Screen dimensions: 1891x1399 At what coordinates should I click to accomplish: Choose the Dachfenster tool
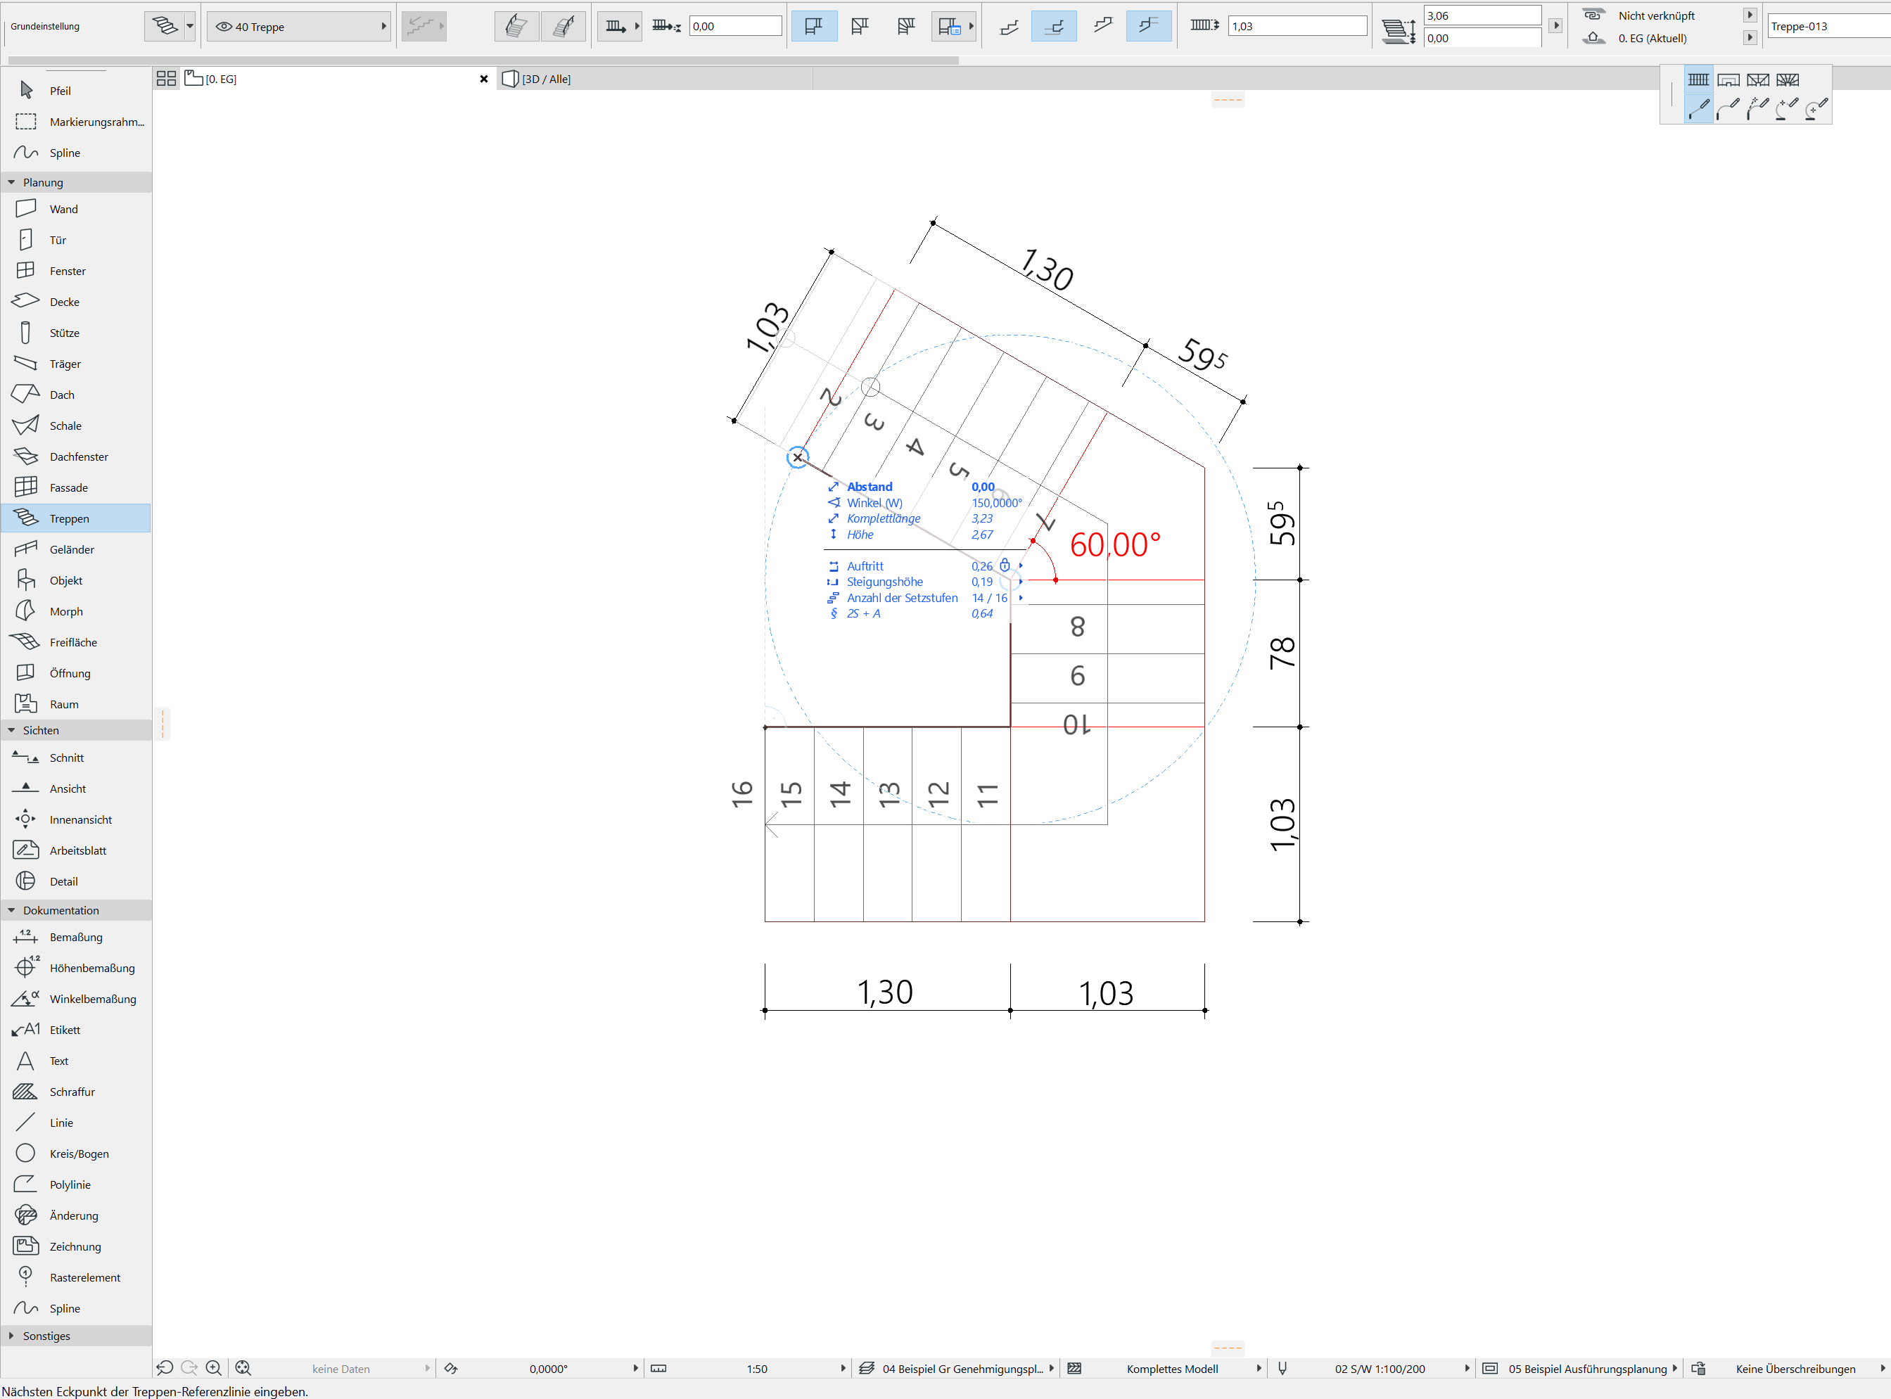click(x=78, y=456)
